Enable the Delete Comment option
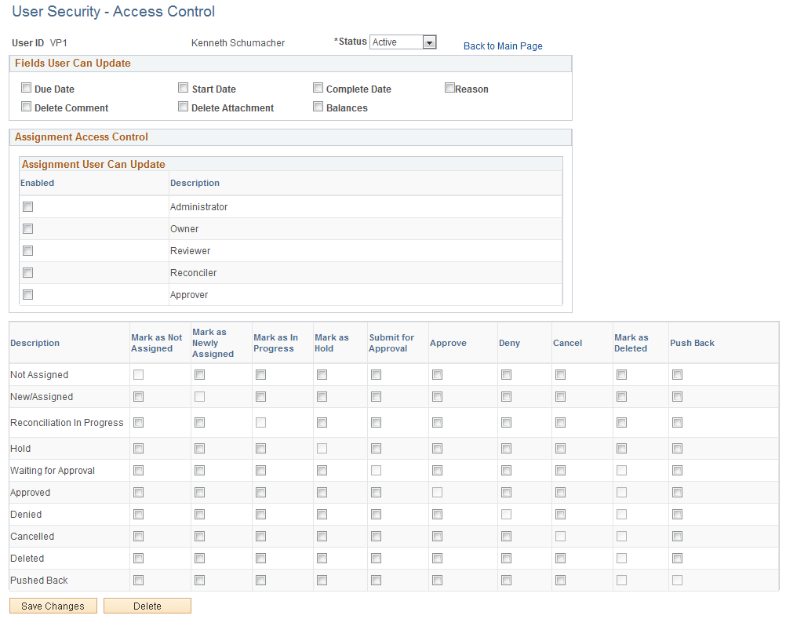Viewport: 786px width, 619px height. (26, 106)
